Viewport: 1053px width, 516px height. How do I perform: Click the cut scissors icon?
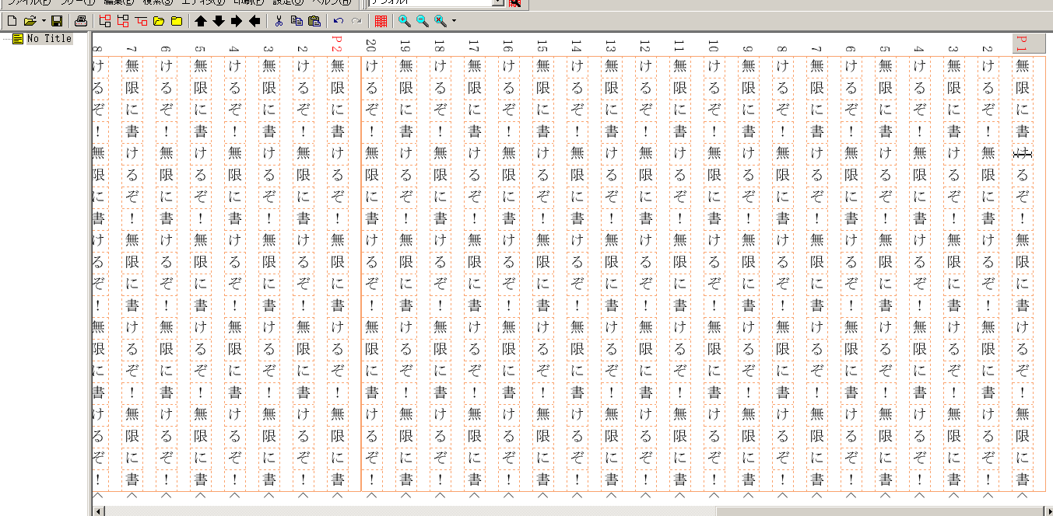click(x=279, y=21)
